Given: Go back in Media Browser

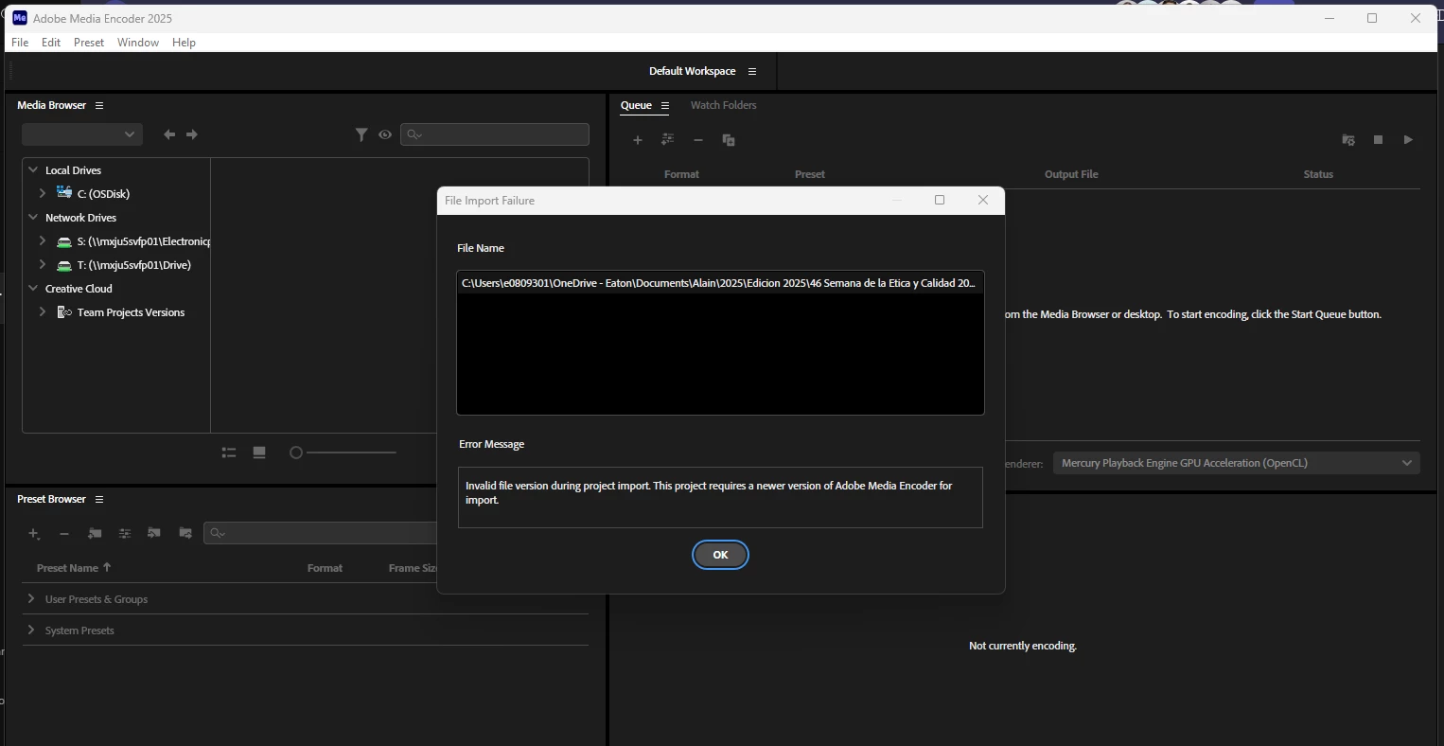Looking at the screenshot, I should click(x=169, y=134).
